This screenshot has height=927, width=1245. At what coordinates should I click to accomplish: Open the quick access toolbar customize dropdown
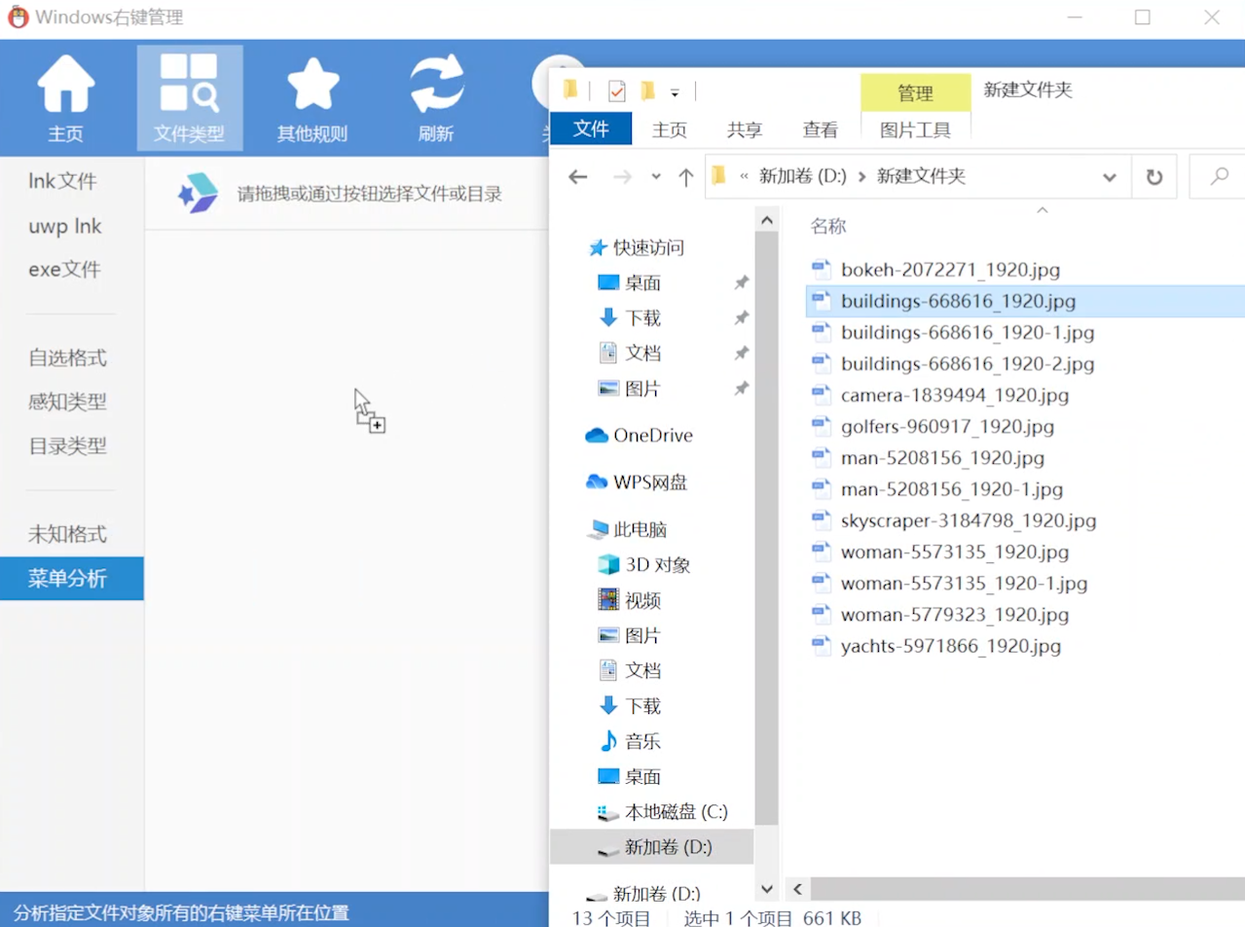pyautogui.click(x=675, y=93)
